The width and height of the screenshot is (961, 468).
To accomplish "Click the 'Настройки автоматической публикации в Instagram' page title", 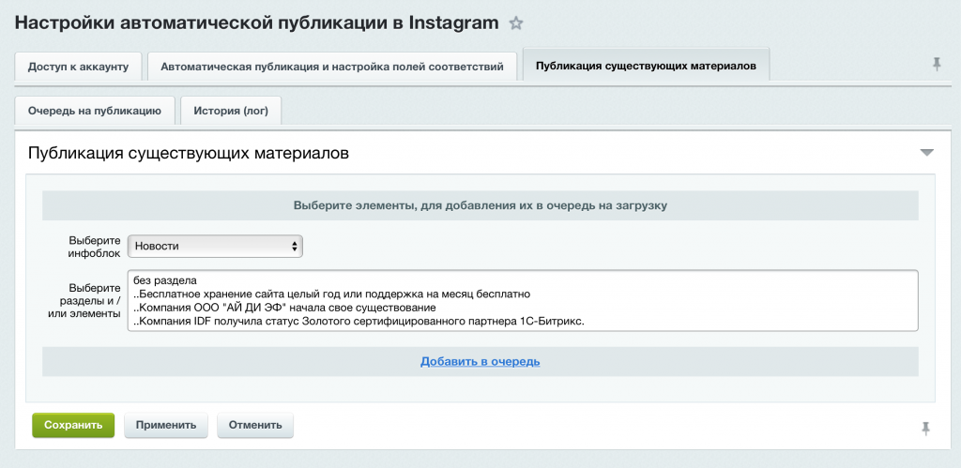I will 256,23.
